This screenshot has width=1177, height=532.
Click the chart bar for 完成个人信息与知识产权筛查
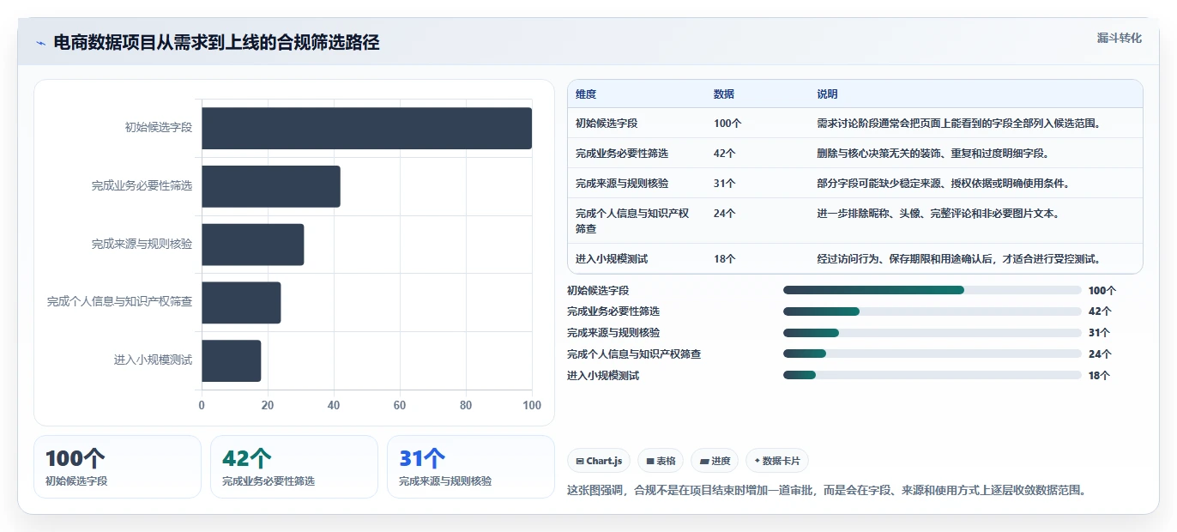(x=241, y=303)
